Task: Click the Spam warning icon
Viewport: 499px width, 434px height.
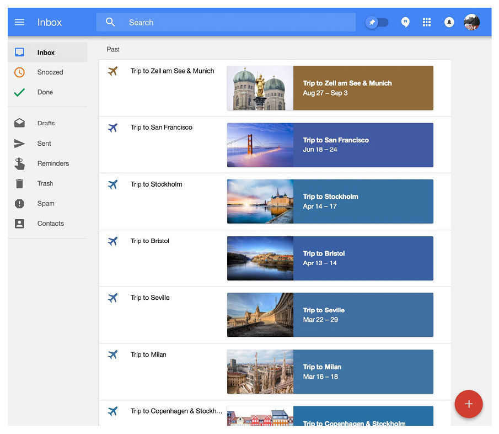Action: tap(19, 204)
